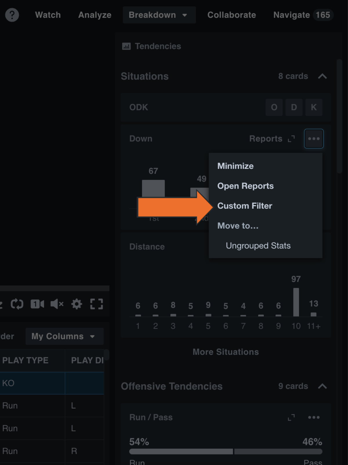The height and width of the screenshot is (465, 348).
Task: Click the 9 cards label in Offensive Tendencies
Action: pyautogui.click(x=293, y=386)
